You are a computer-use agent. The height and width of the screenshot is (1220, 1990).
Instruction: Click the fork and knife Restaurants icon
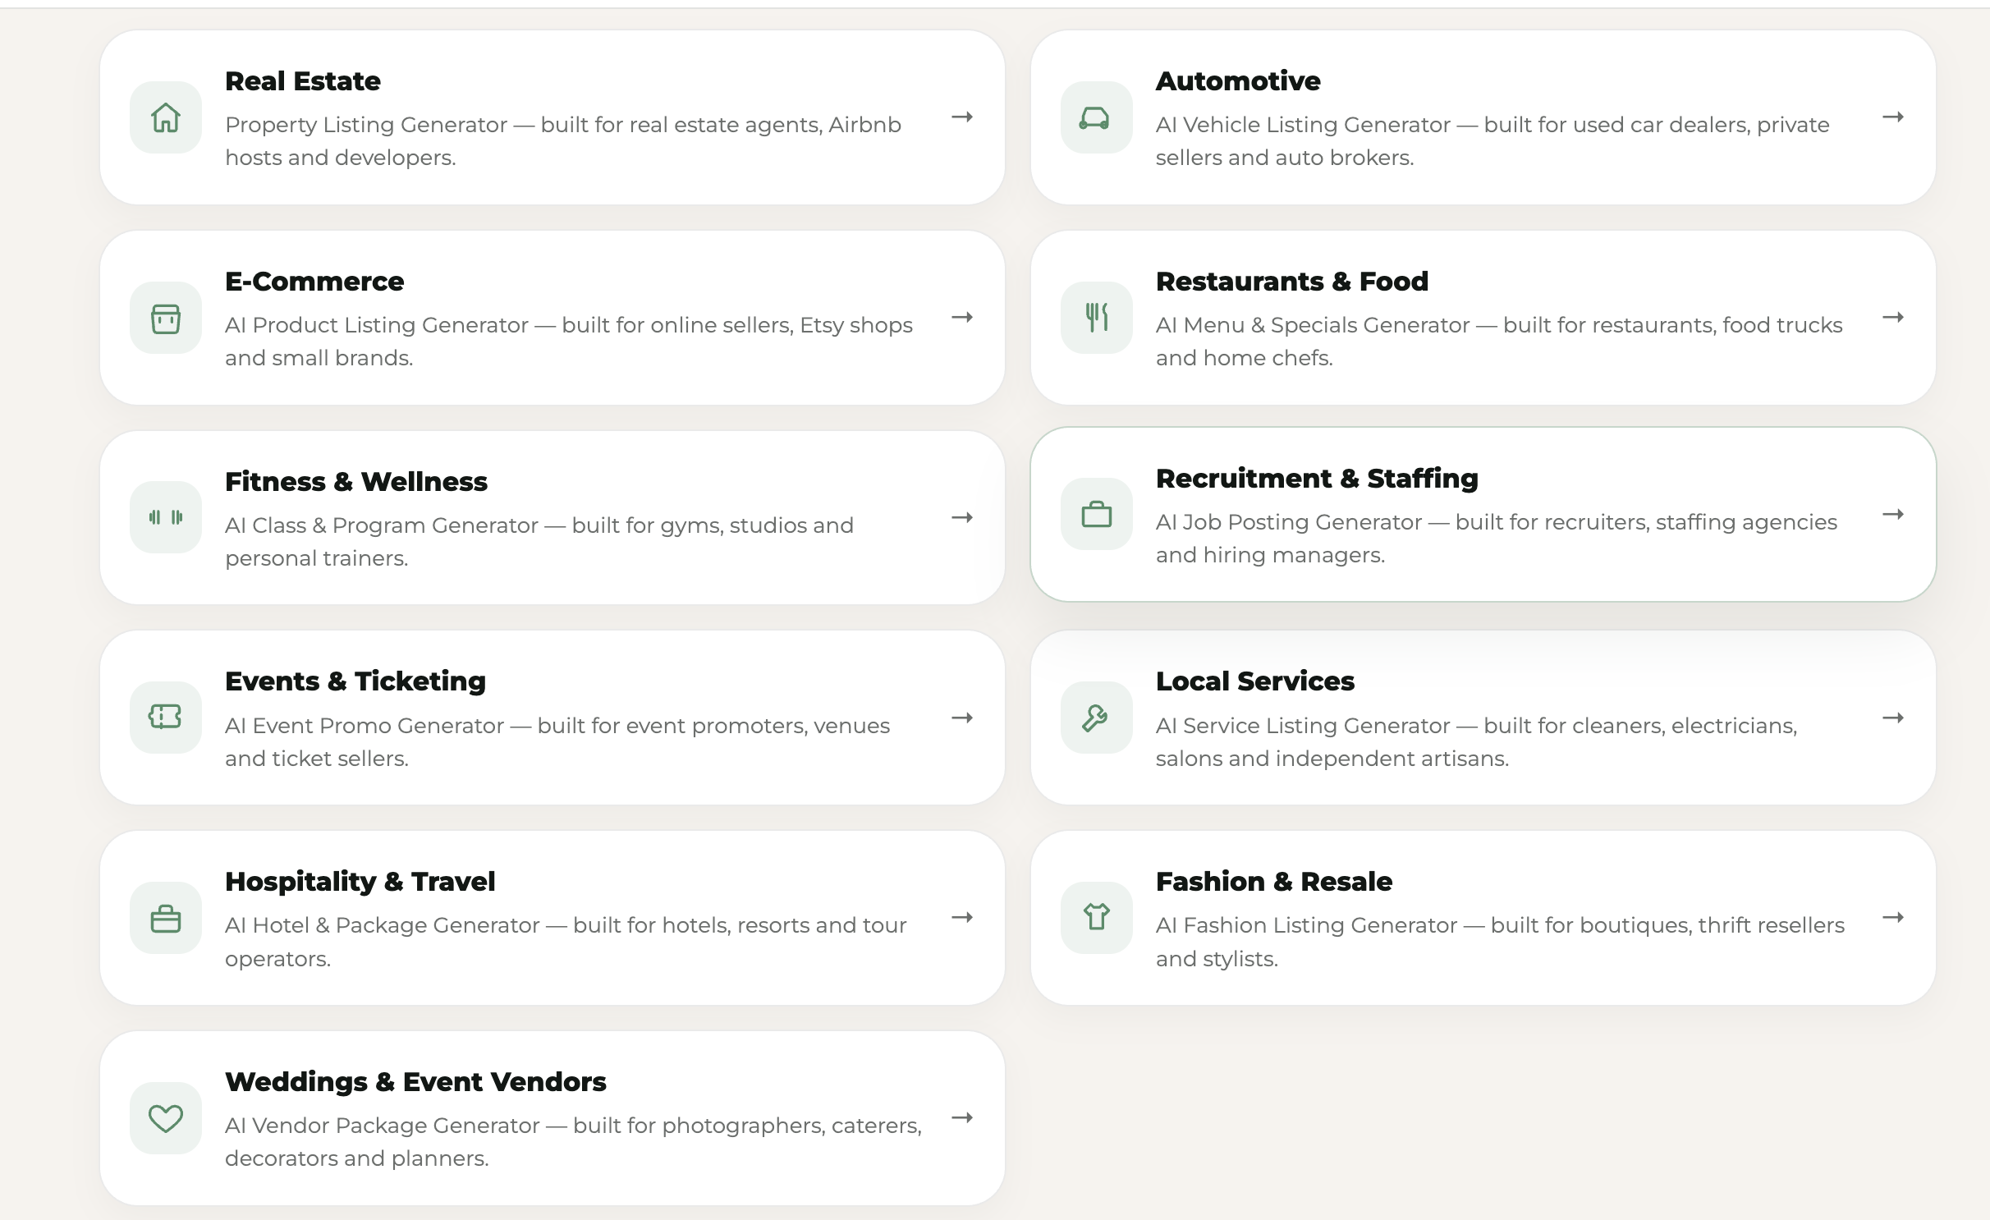coord(1096,318)
